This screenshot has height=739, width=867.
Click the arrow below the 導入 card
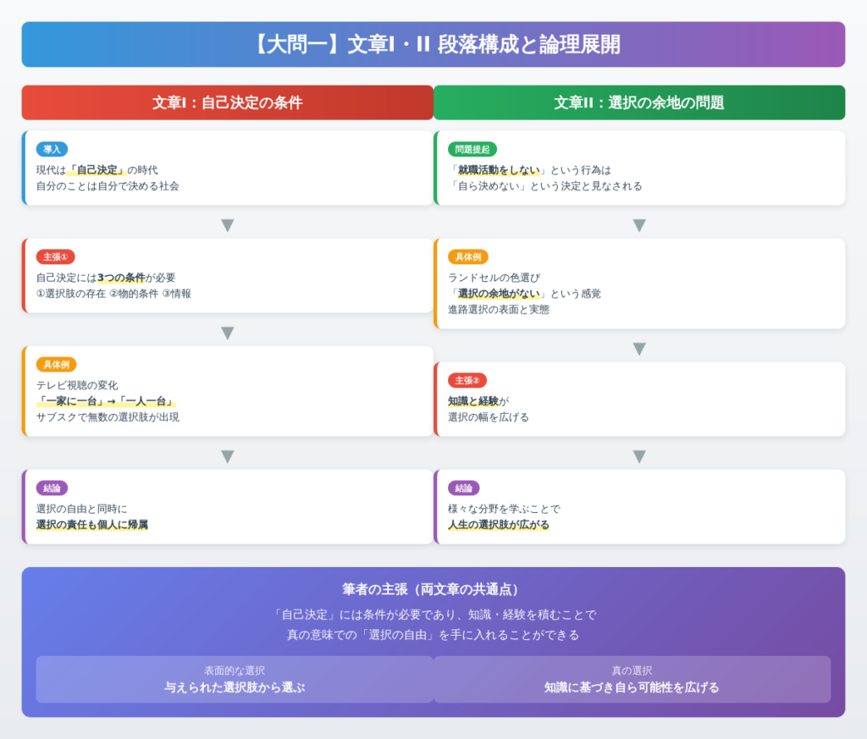227,225
